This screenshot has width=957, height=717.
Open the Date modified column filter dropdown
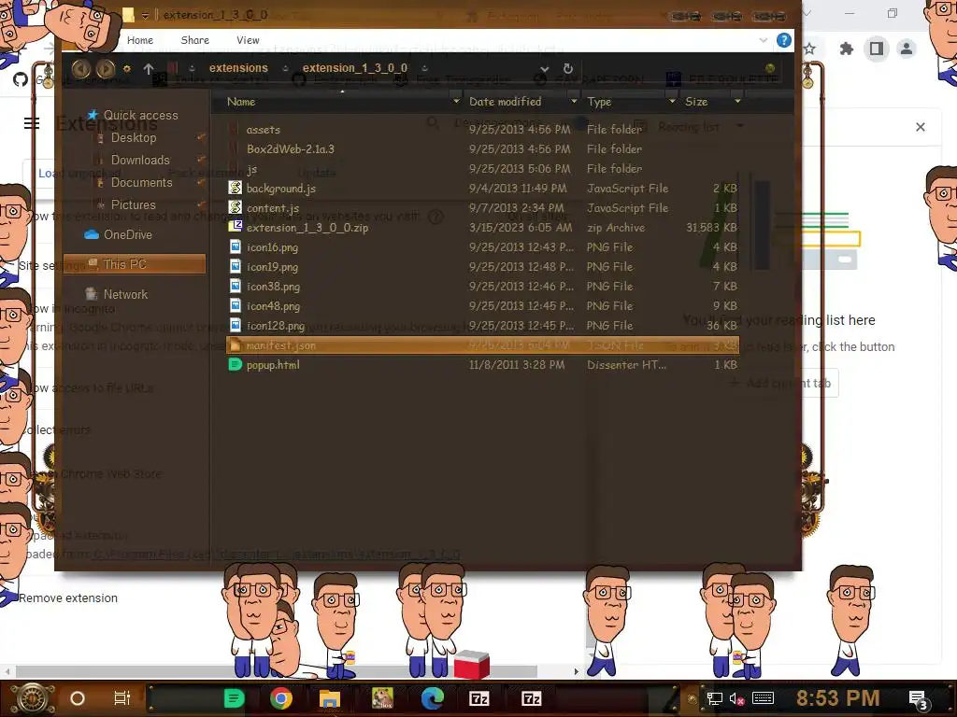574,101
